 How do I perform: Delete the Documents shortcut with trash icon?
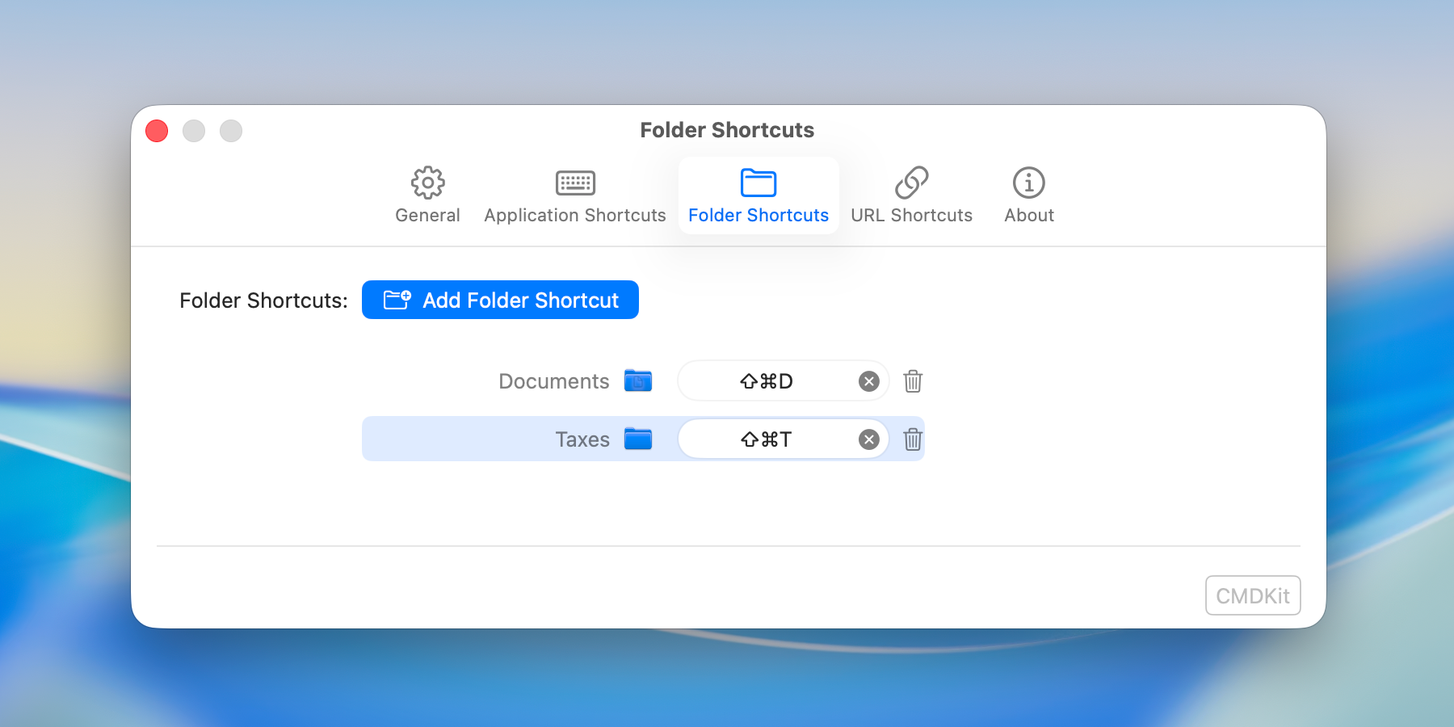913,380
